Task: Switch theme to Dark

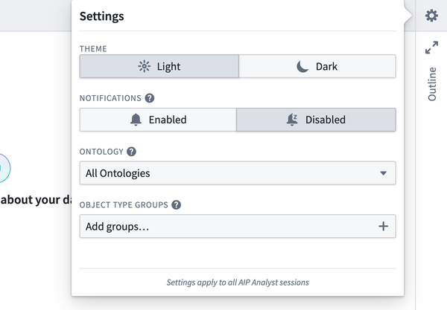Action: coord(317,66)
